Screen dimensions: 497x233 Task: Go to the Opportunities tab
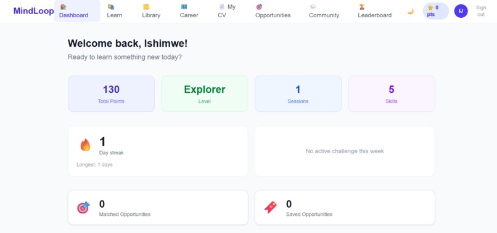coord(273,11)
